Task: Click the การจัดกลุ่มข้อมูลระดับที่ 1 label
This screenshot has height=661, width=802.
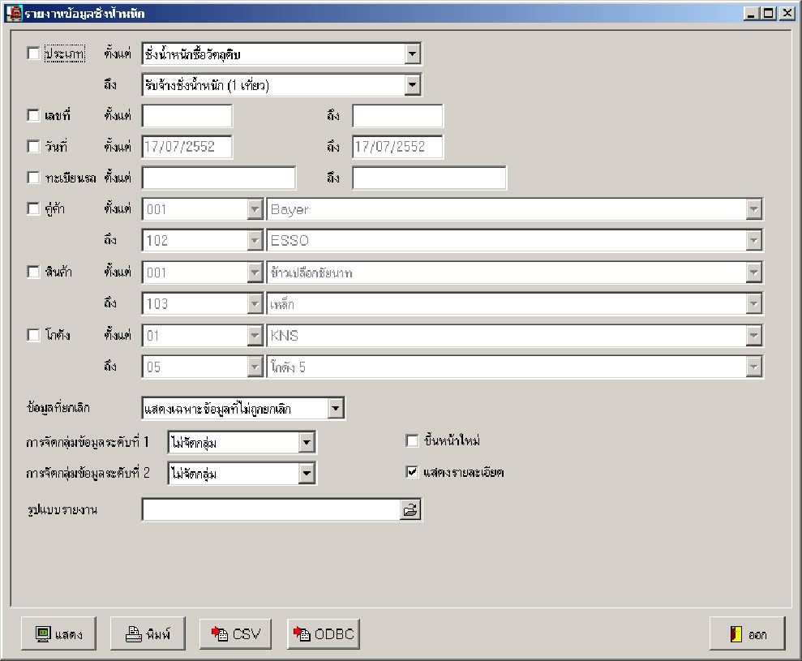Action: click(88, 442)
